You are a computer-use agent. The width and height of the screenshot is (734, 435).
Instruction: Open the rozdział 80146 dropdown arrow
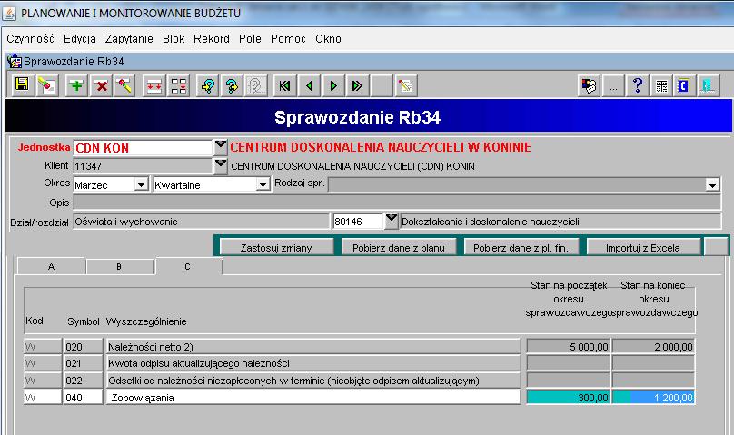[391, 221]
